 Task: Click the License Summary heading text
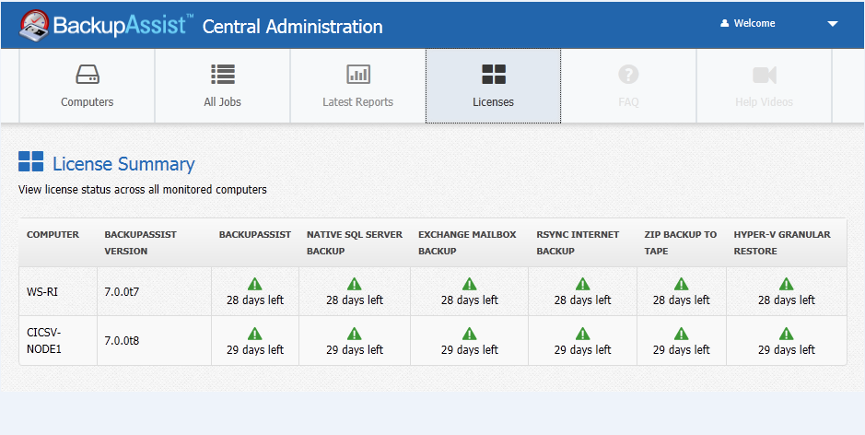pyautogui.click(x=123, y=164)
